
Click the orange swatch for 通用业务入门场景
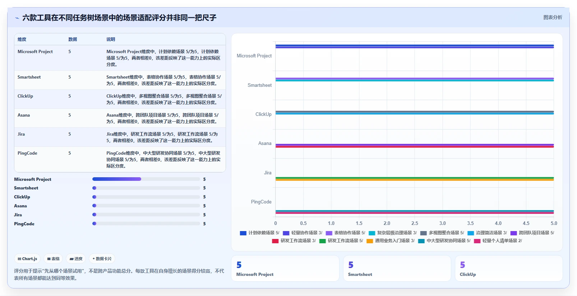coord(370,241)
